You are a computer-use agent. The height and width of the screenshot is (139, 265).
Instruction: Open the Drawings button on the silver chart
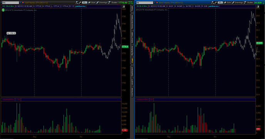tap(237, 3)
